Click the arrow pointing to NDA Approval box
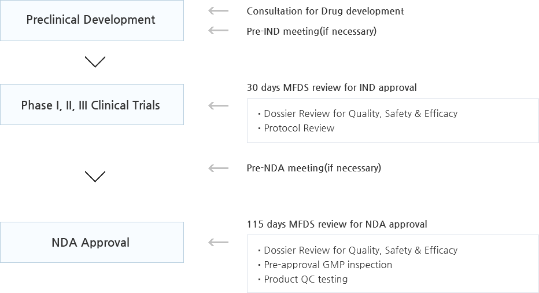This screenshot has height=293, width=539. pos(218,243)
